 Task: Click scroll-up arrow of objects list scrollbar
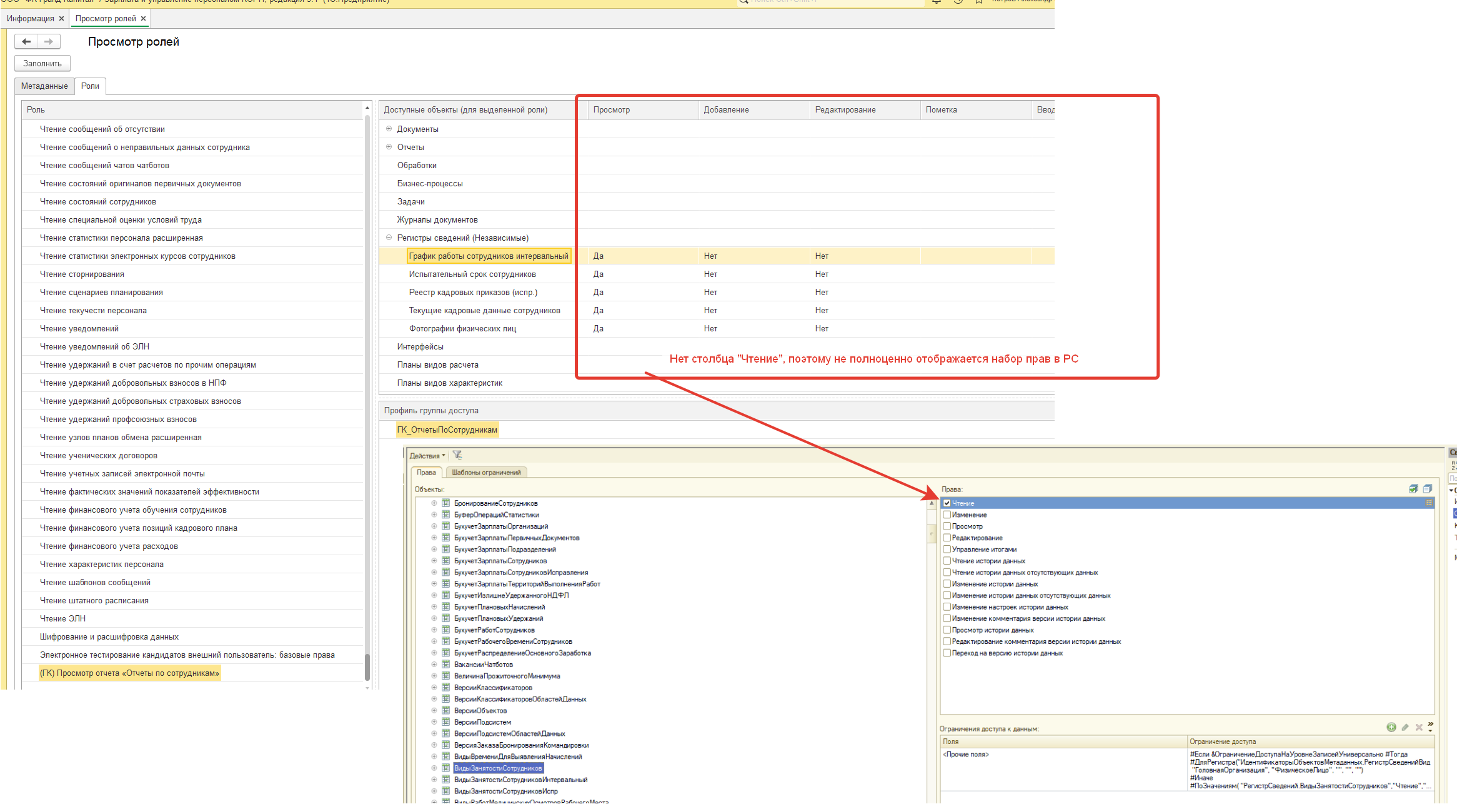click(932, 503)
